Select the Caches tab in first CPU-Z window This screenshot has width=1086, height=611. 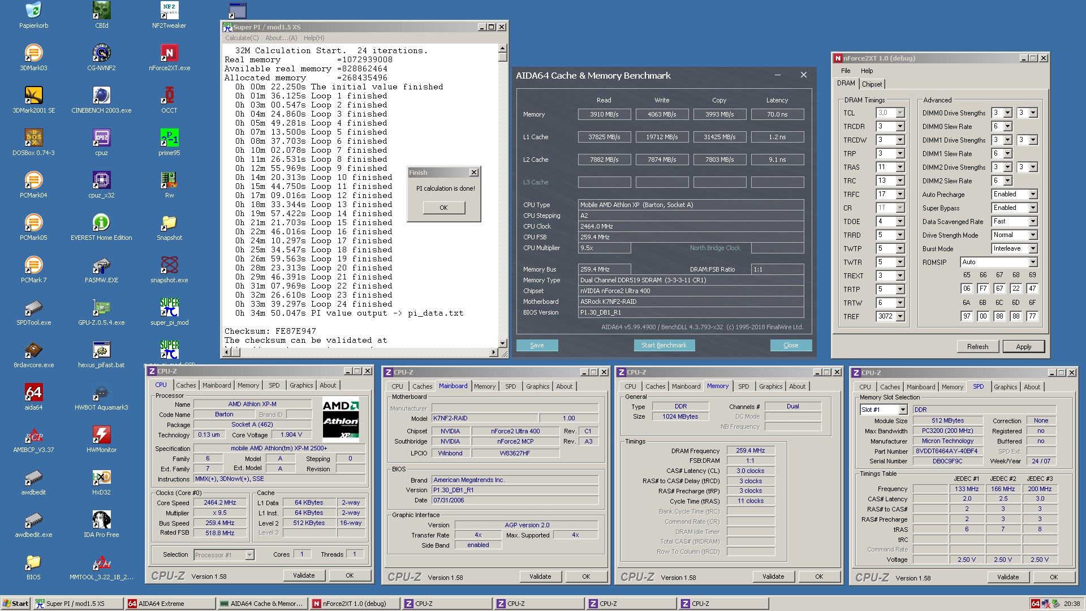click(186, 385)
